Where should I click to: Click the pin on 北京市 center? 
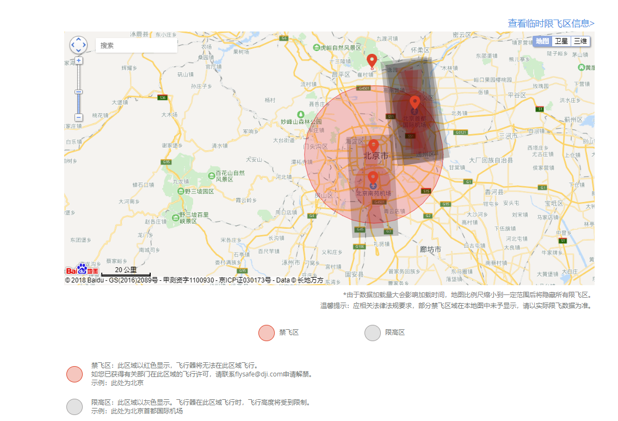click(373, 146)
